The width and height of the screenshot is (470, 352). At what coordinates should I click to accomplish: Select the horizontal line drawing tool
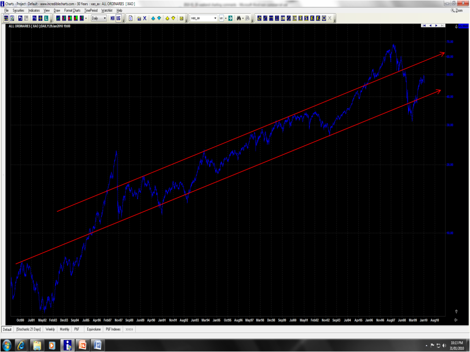pos(271,18)
